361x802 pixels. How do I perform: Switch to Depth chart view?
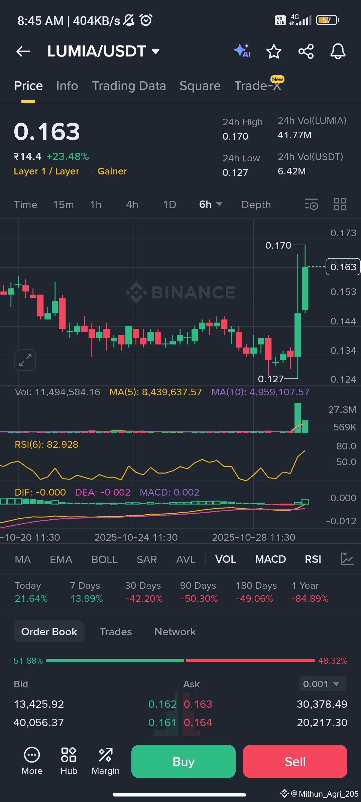coord(256,205)
